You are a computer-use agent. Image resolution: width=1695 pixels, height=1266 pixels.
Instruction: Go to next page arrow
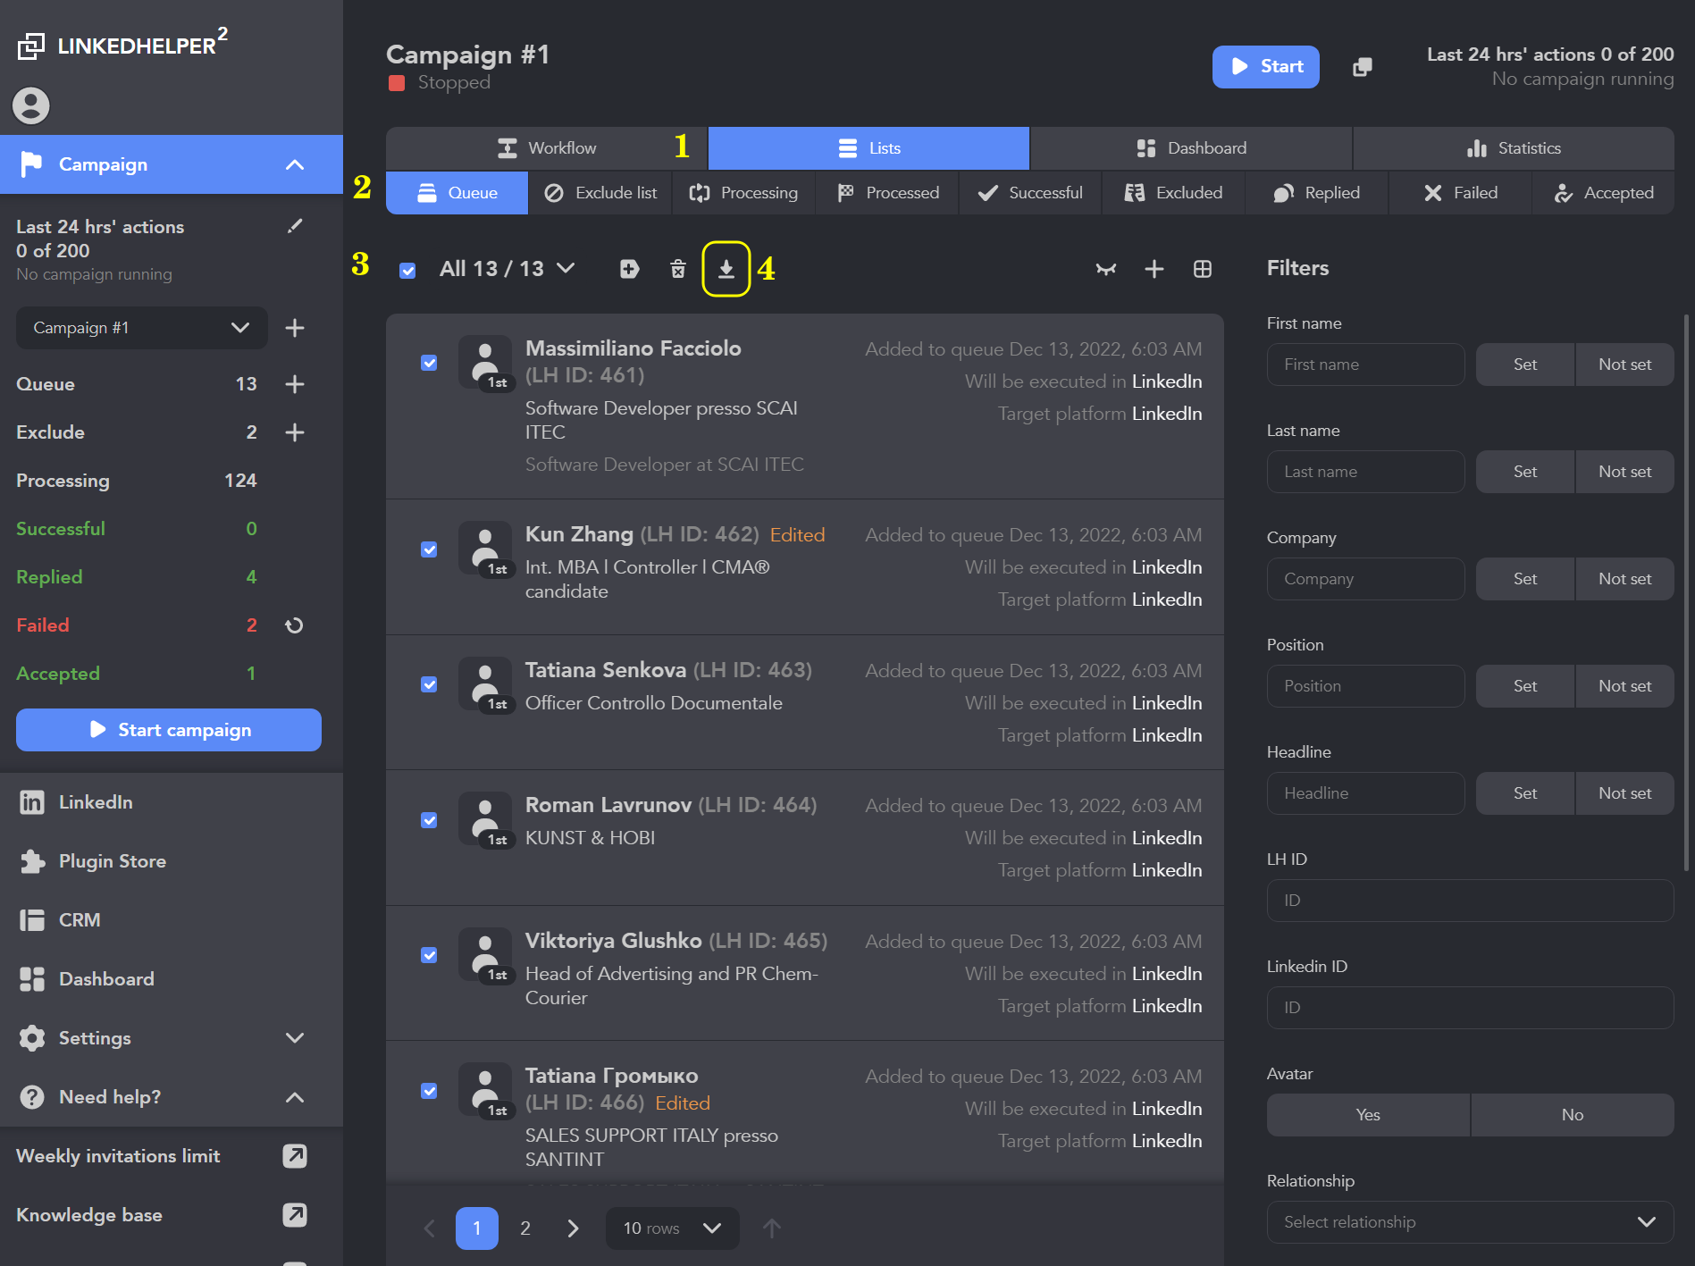[573, 1228]
